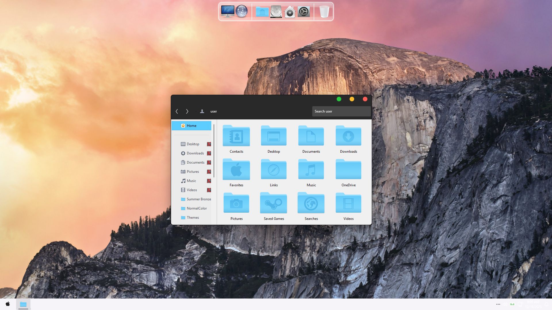Open the Trash bin in dock

(x=324, y=12)
